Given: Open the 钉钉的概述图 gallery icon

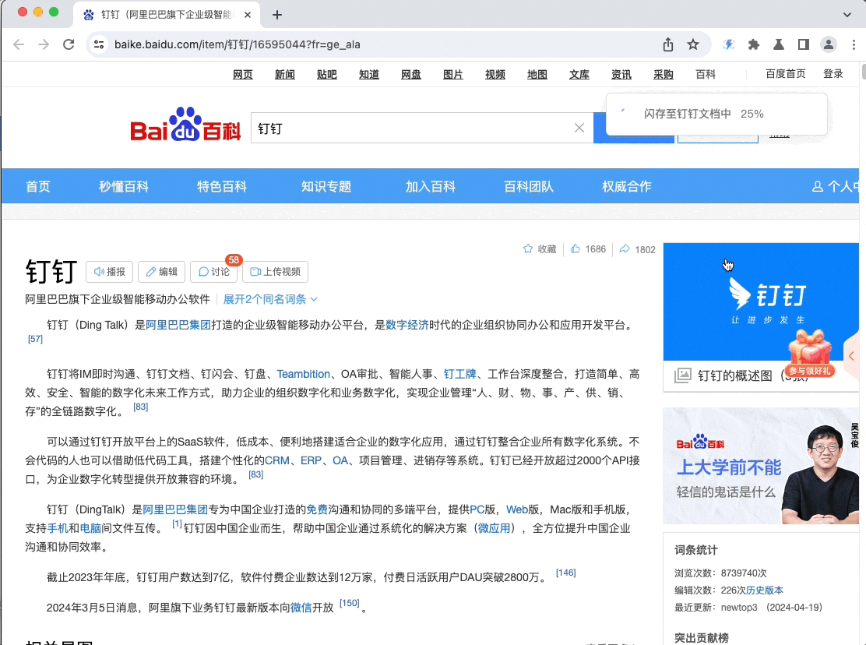Looking at the screenshot, I should [x=683, y=375].
